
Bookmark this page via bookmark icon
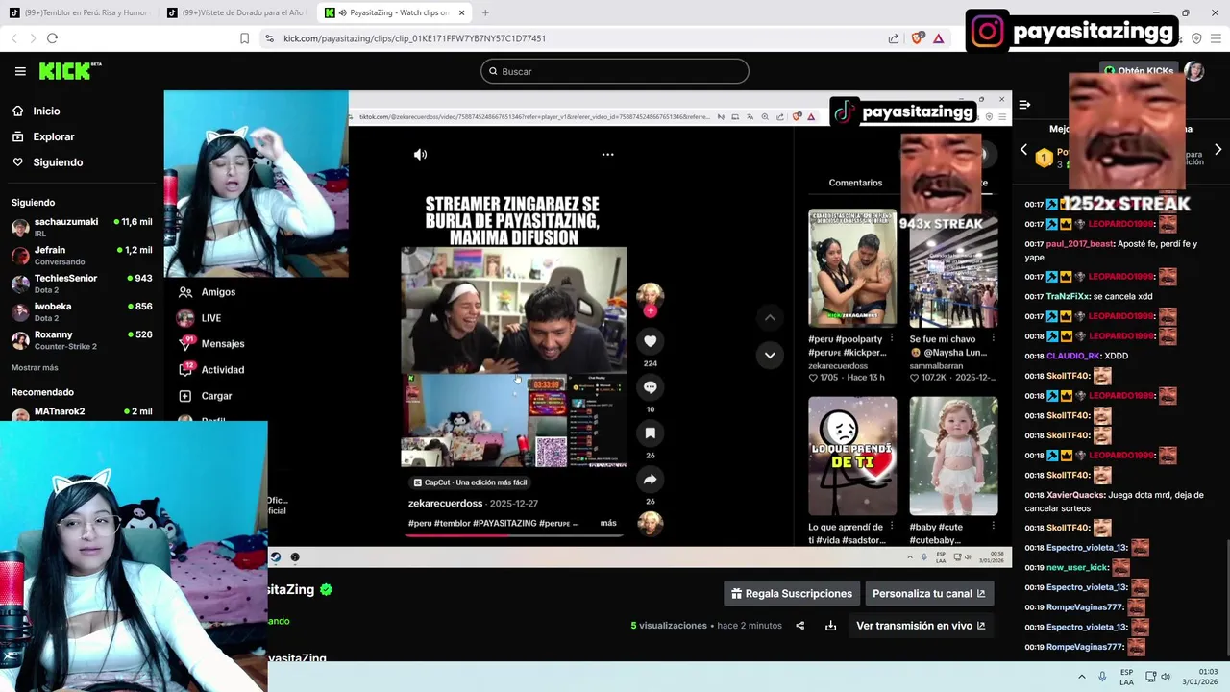pyautogui.click(x=244, y=38)
